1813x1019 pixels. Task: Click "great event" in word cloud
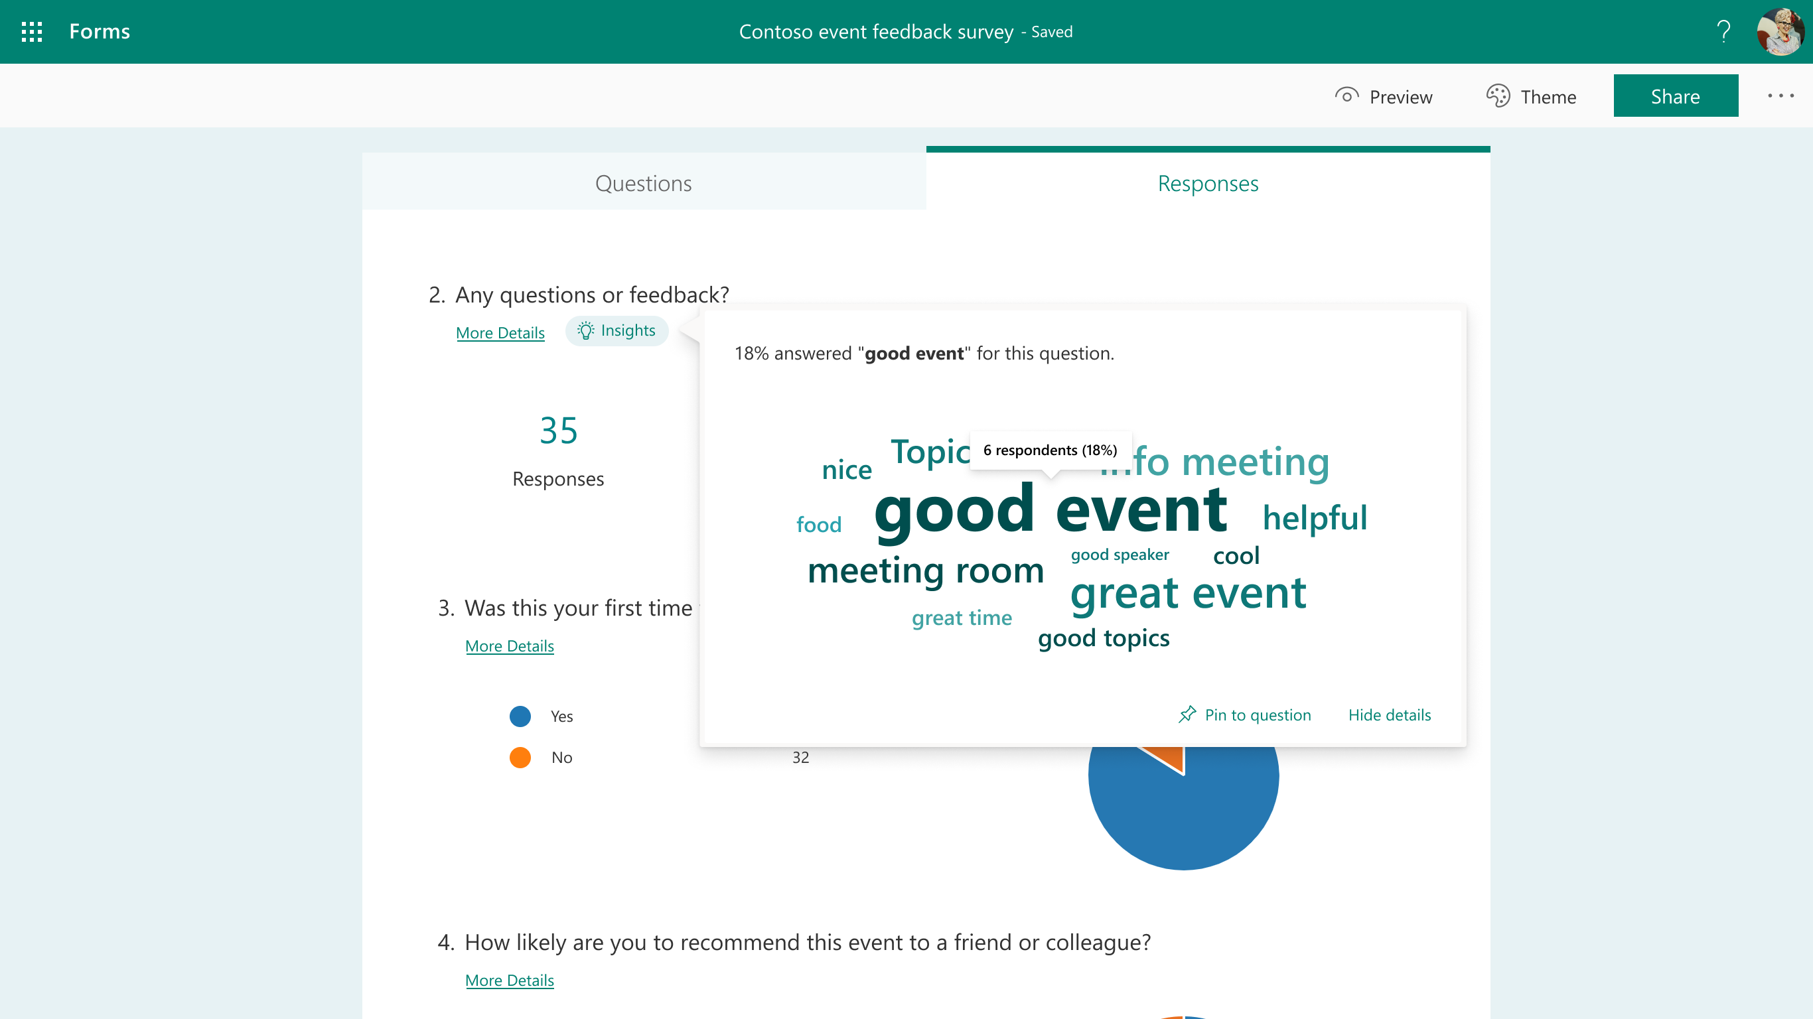click(x=1188, y=592)
